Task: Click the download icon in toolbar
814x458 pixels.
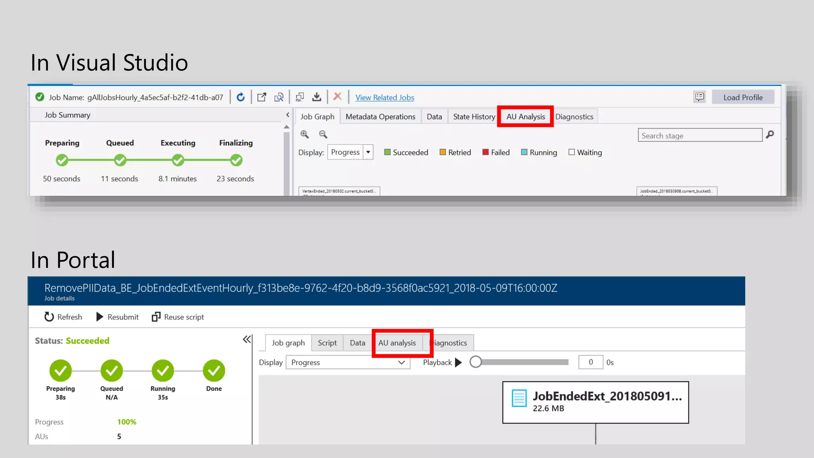Action: click(317, 97)
